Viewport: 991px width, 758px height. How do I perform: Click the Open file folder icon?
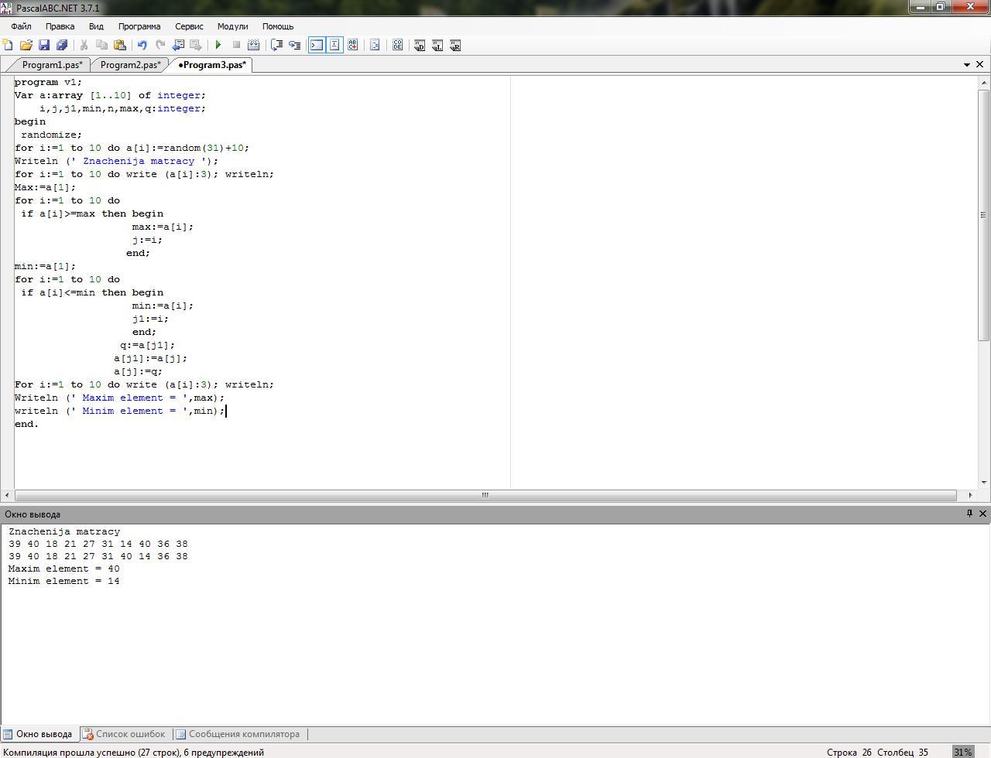26,45
